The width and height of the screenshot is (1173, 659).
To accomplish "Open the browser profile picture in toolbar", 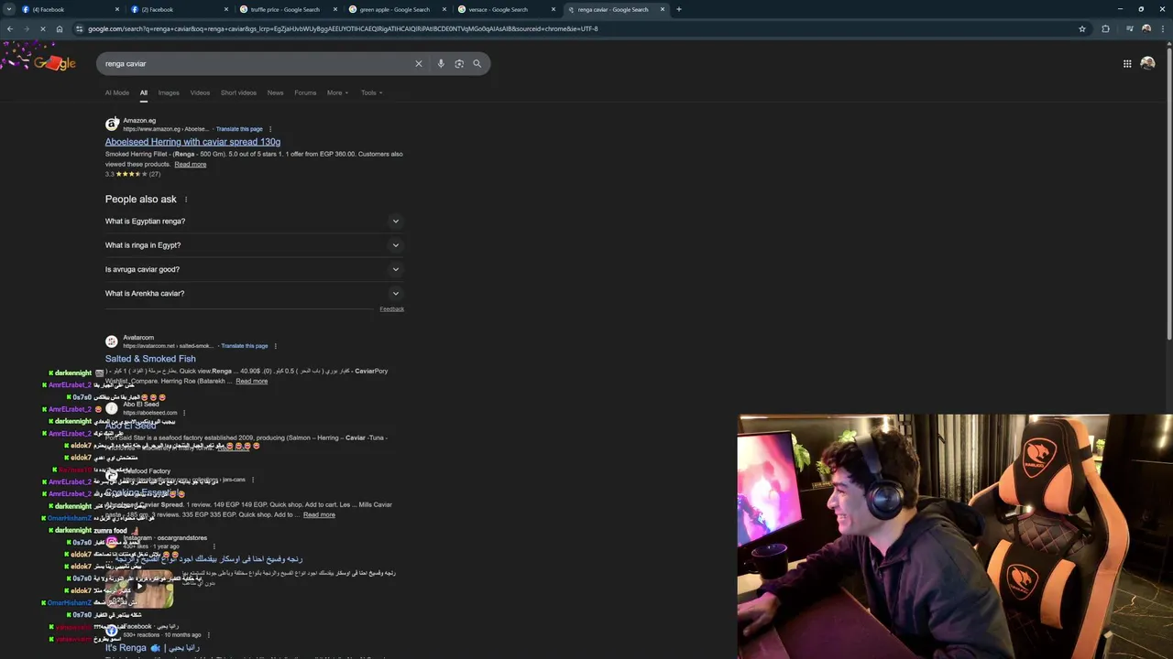I will pyautogui.click(x=1146, y=28).
